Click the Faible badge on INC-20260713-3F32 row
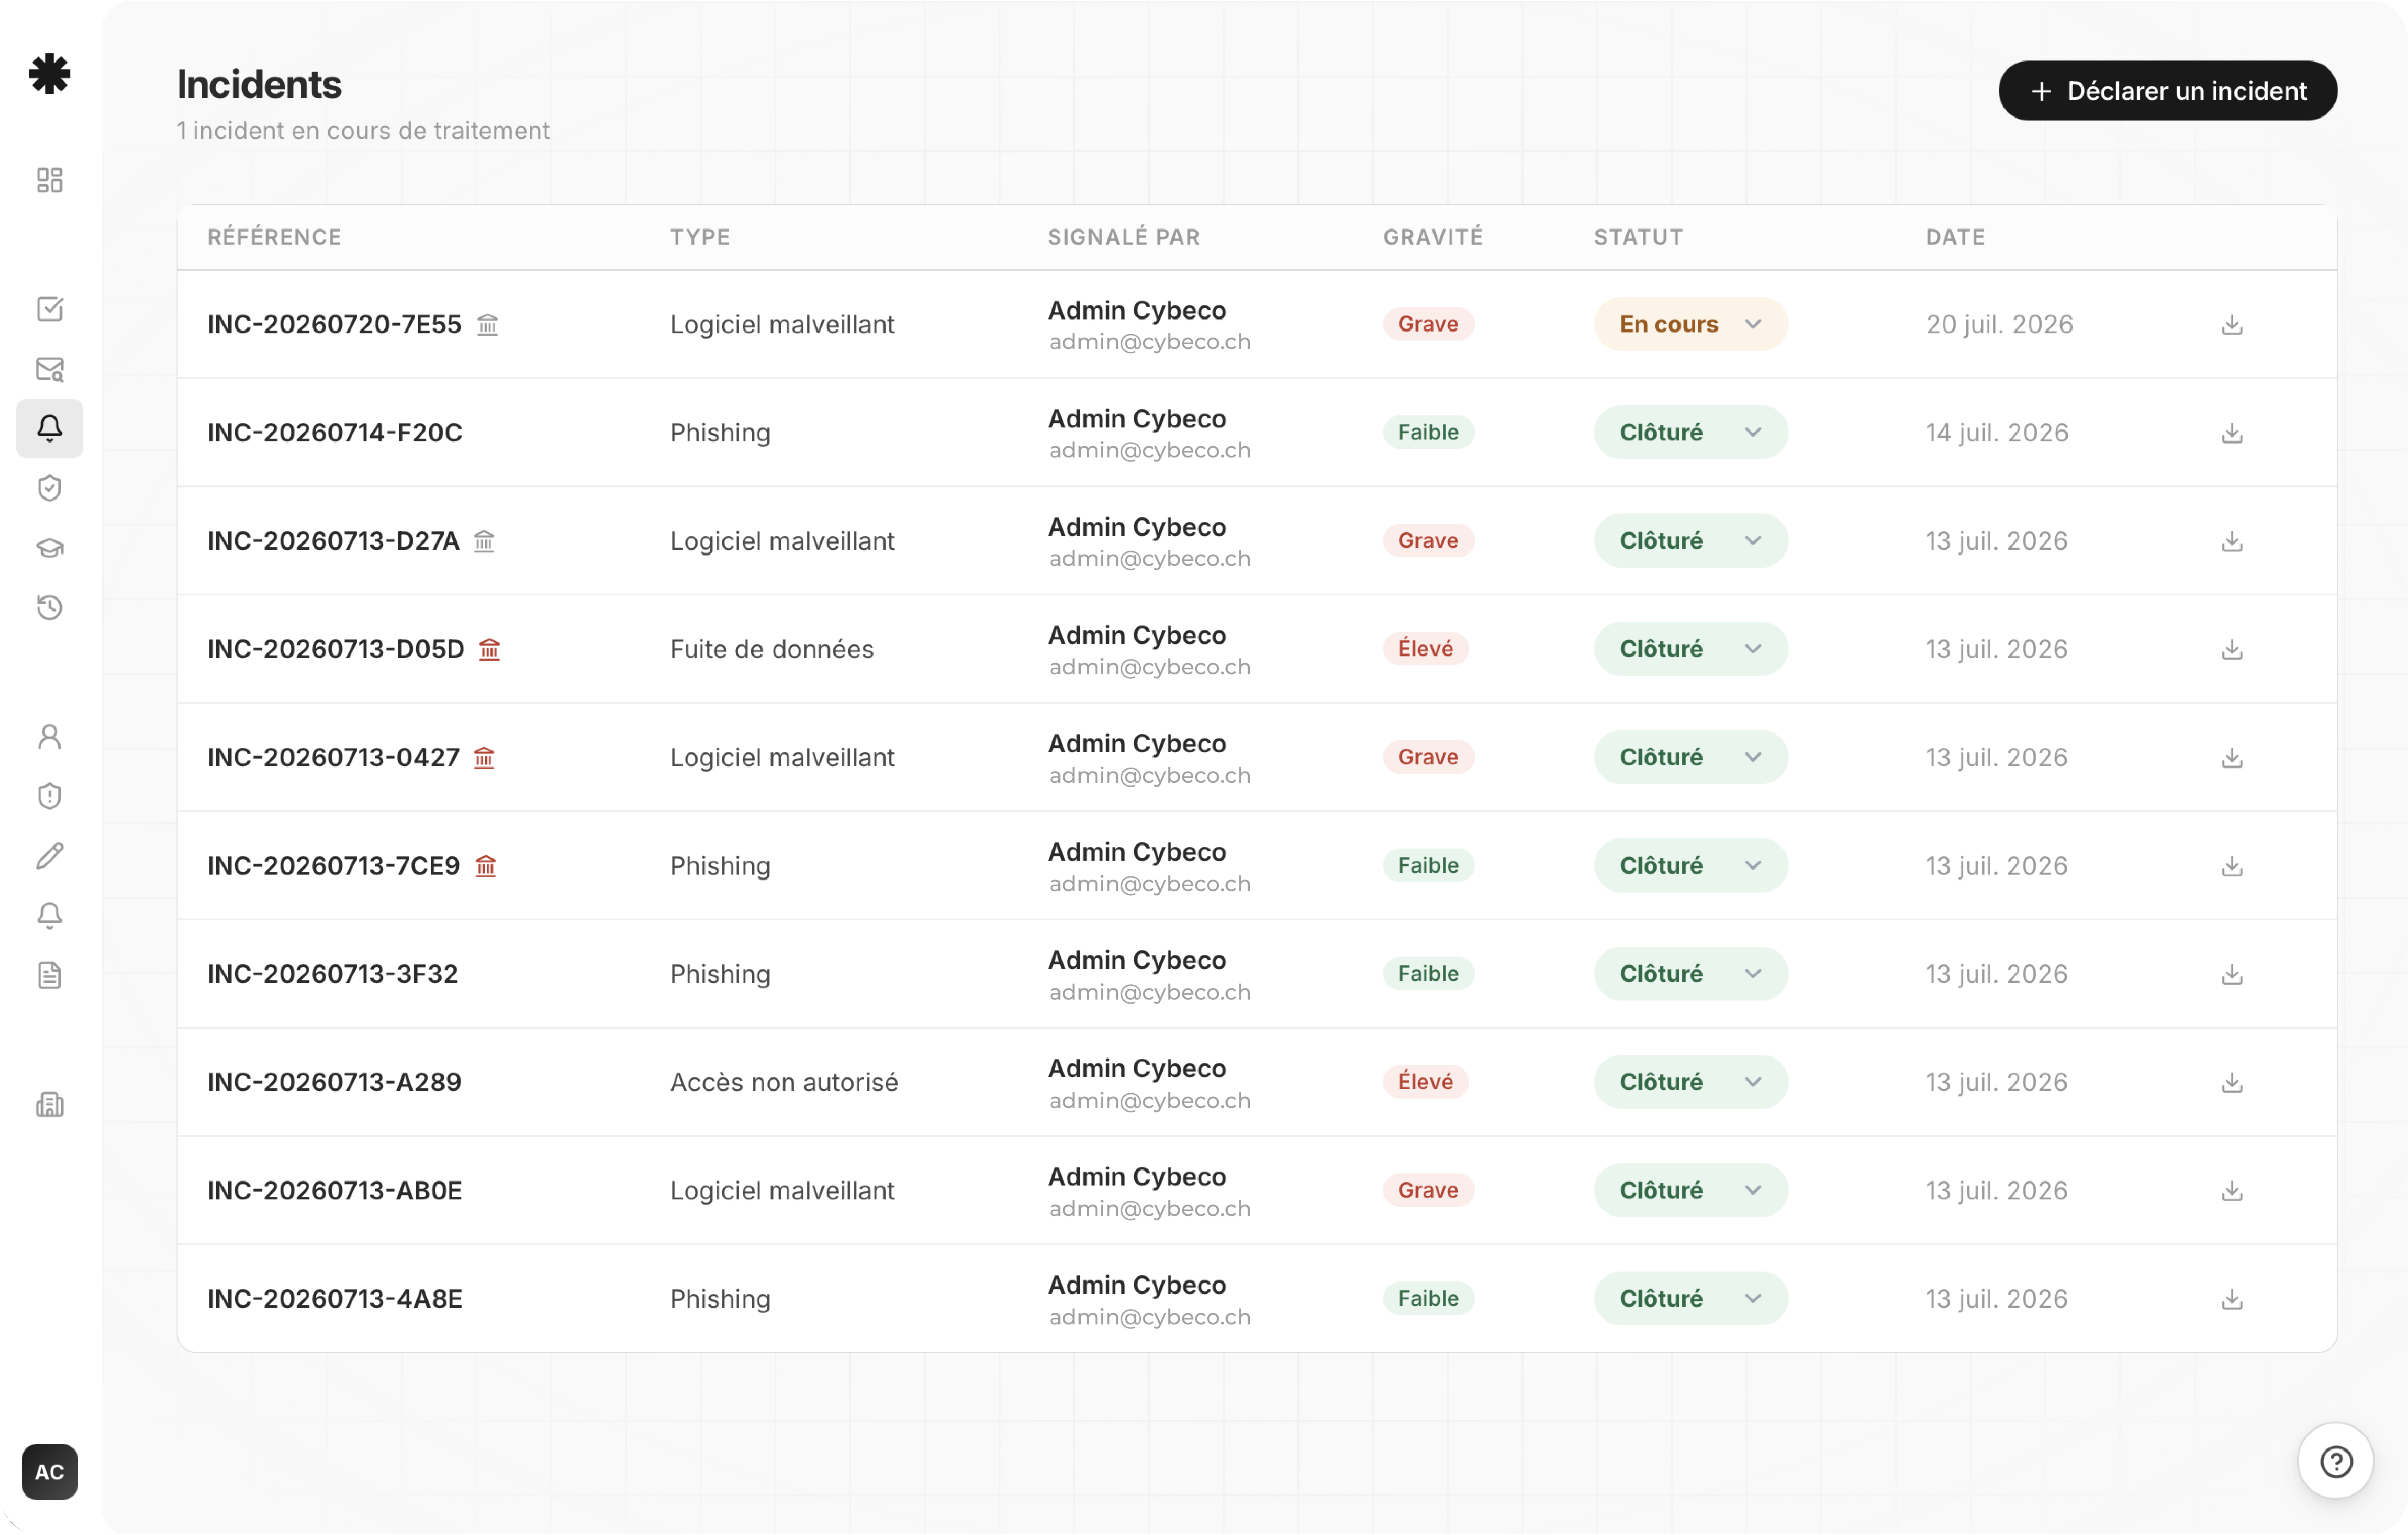2408x1535 pixels. point(1428,973)
